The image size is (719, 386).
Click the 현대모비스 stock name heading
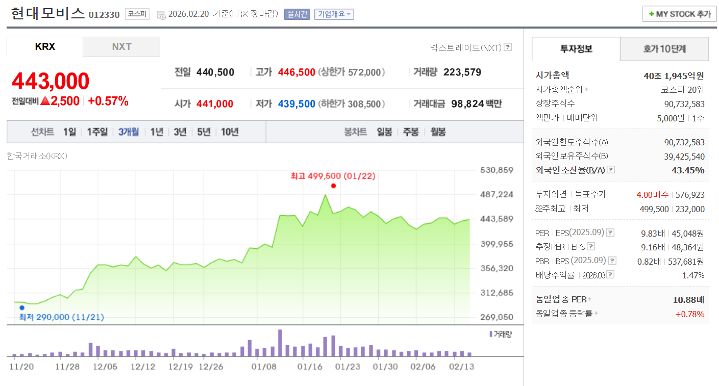point(47,13)
